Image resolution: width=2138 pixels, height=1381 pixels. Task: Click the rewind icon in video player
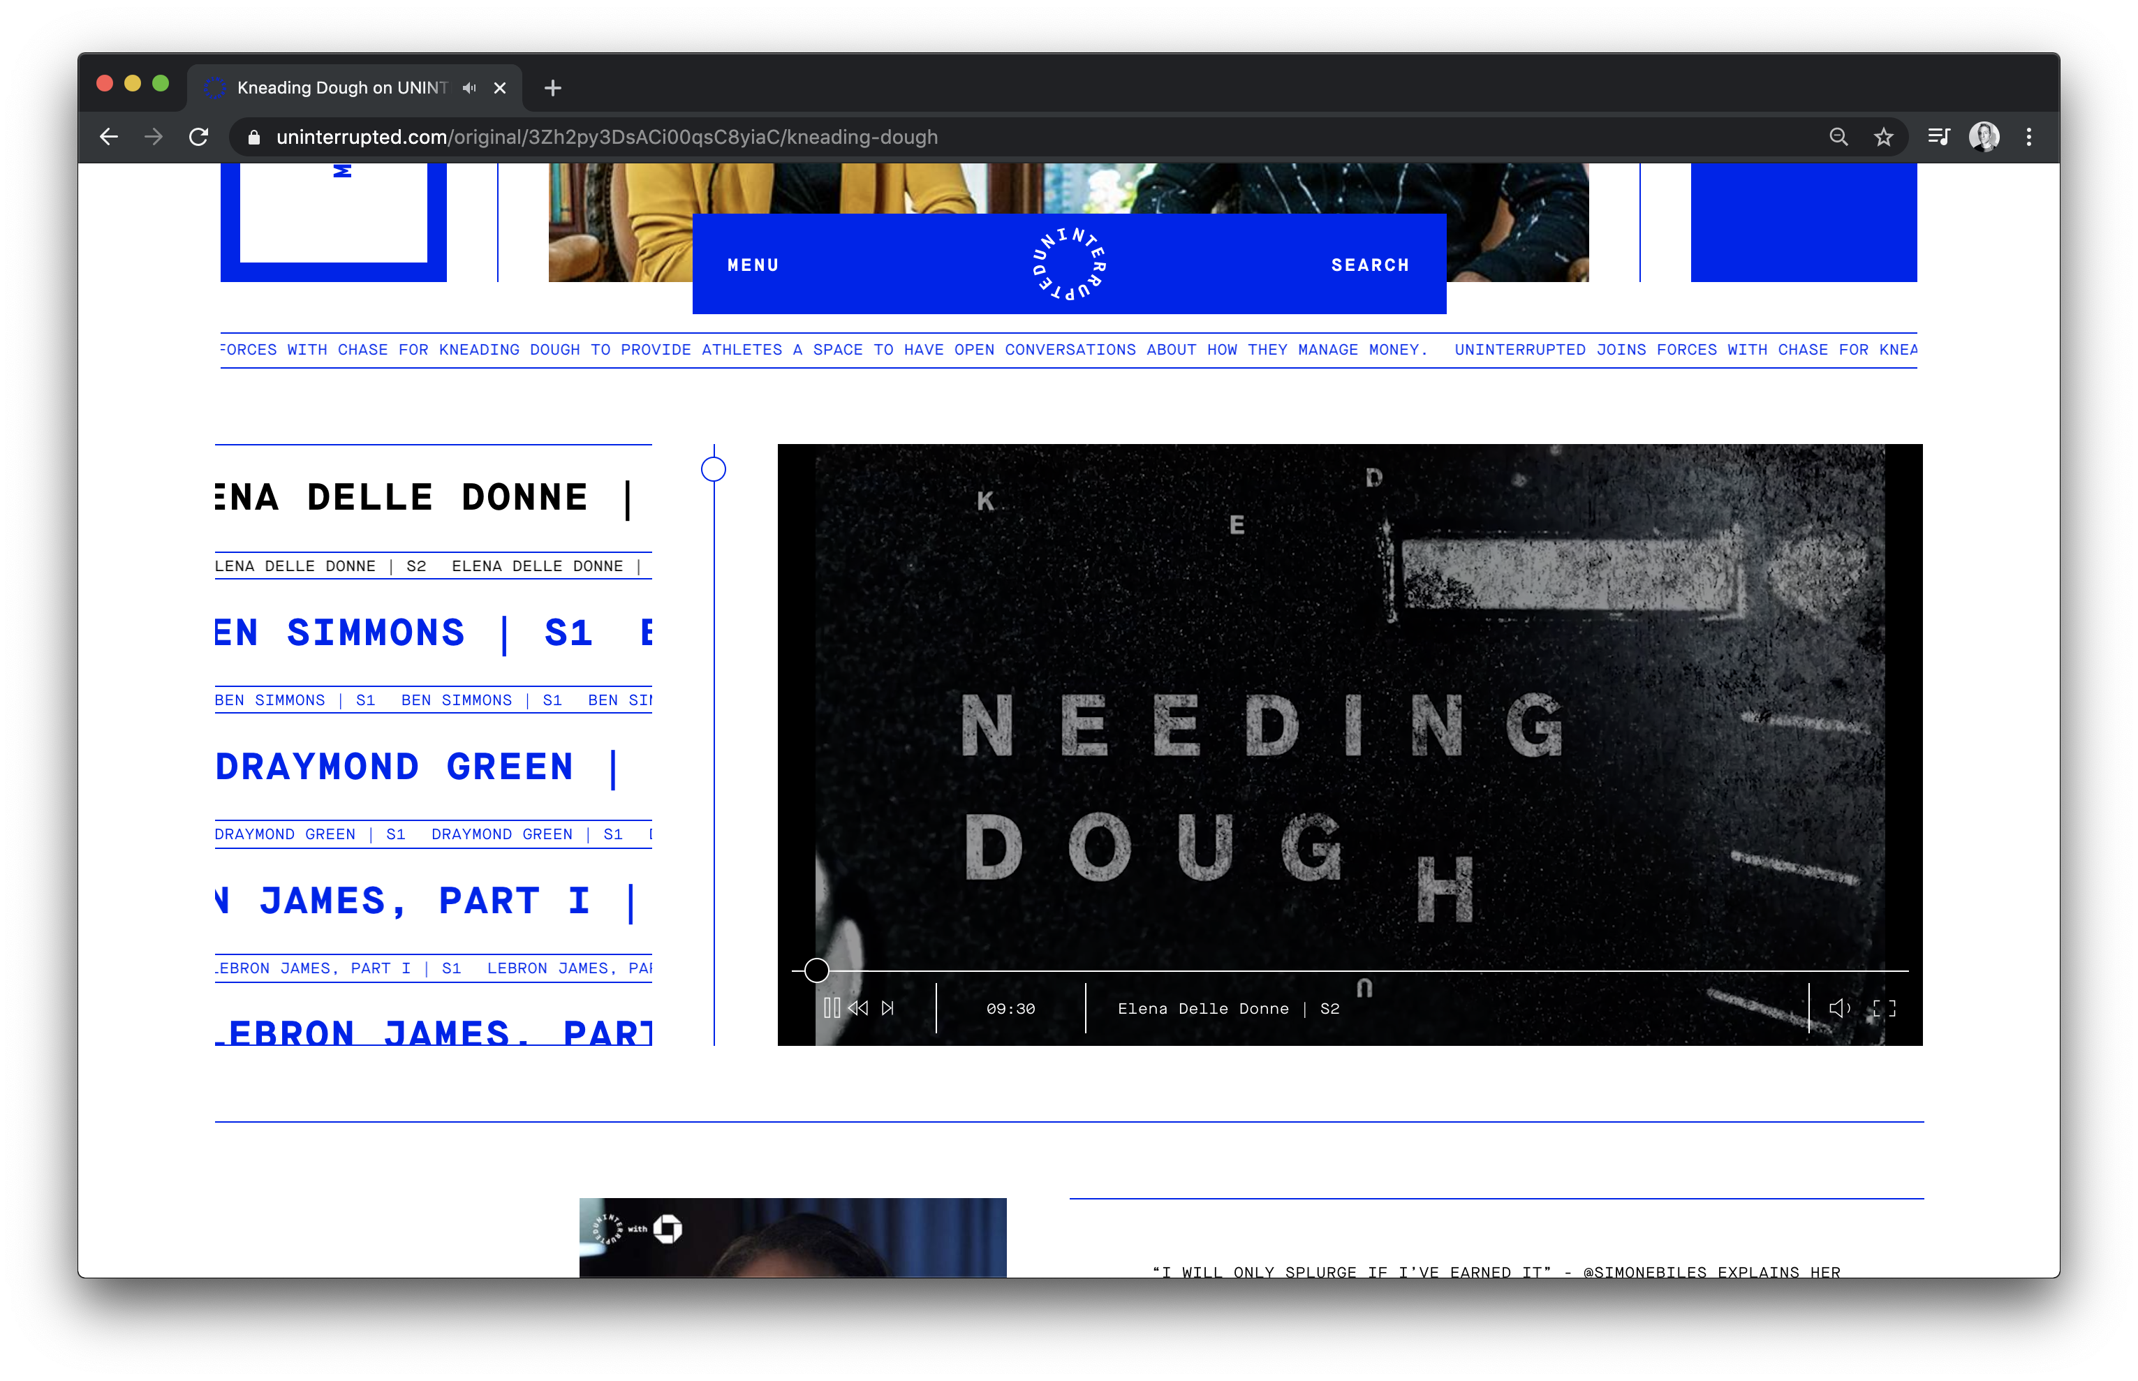pos(858,1008)
